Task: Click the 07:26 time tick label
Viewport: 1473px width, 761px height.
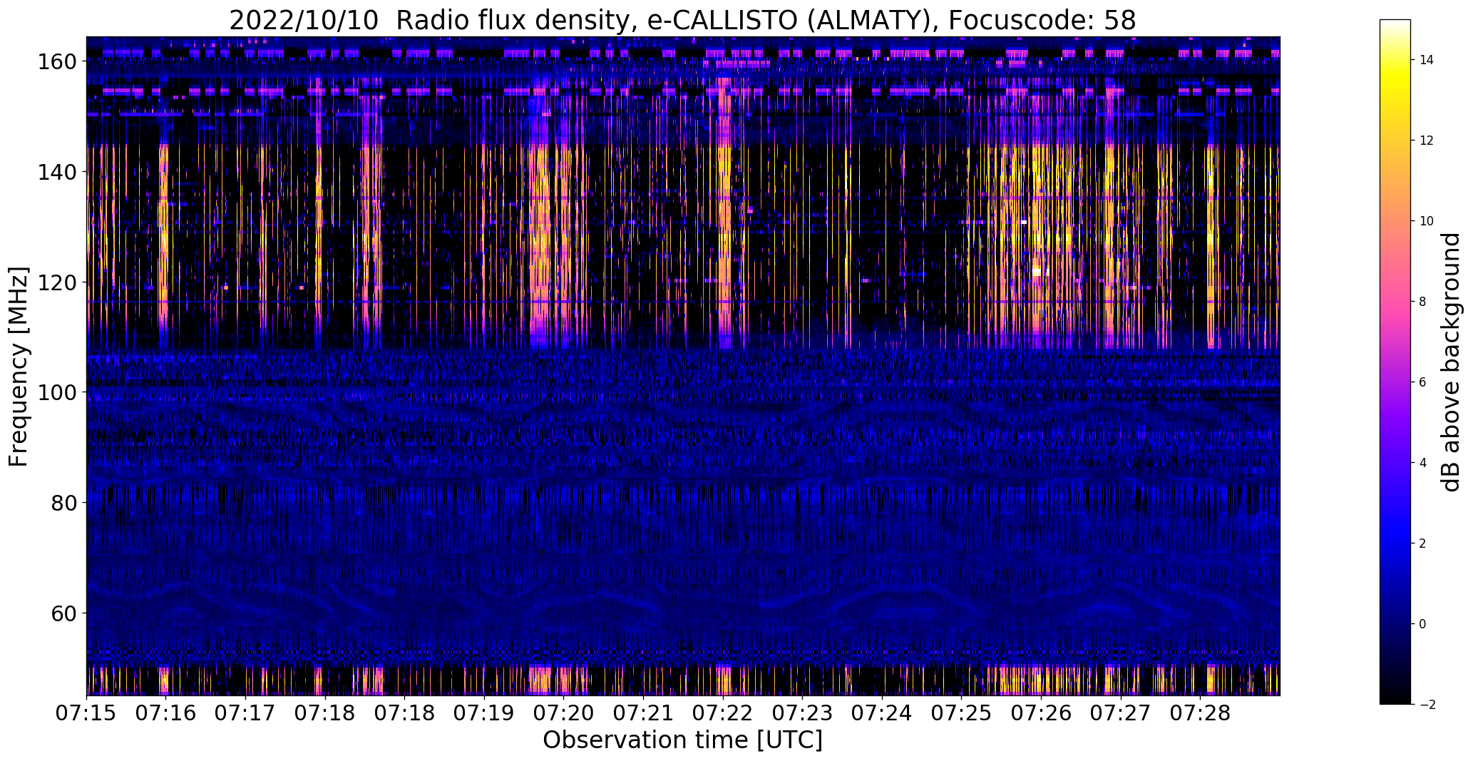Action: click(1041, 713)
